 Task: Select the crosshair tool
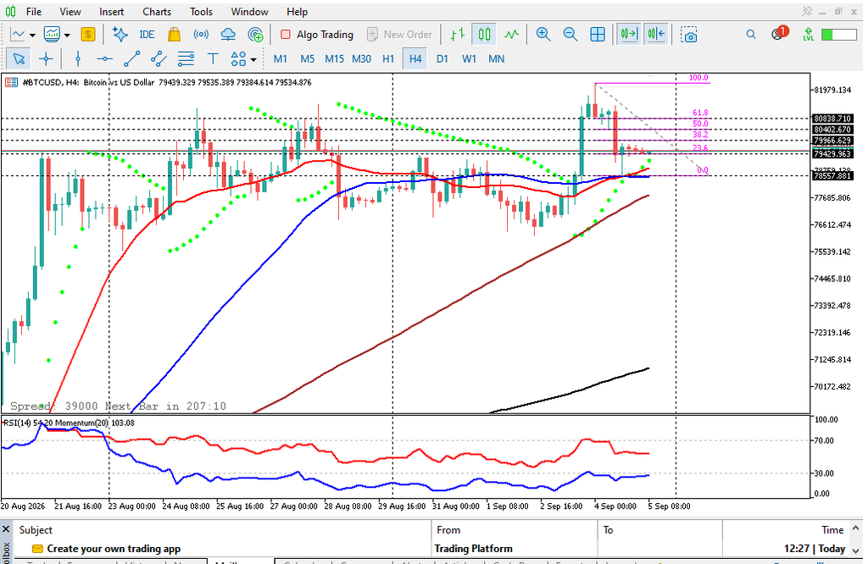(46, 58)
